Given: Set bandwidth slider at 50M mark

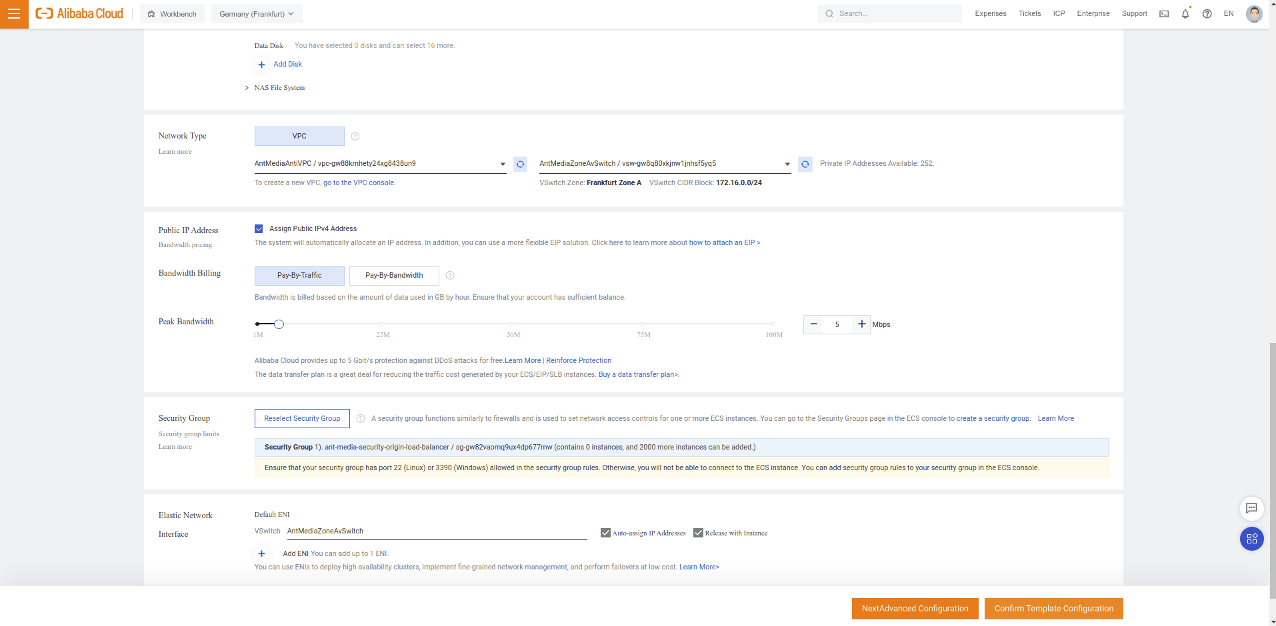Looking at the screenshot, I should [x=513, y=324].
